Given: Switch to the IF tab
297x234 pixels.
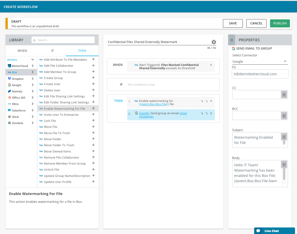Looking at the screenshot, I should pos(52,51).
